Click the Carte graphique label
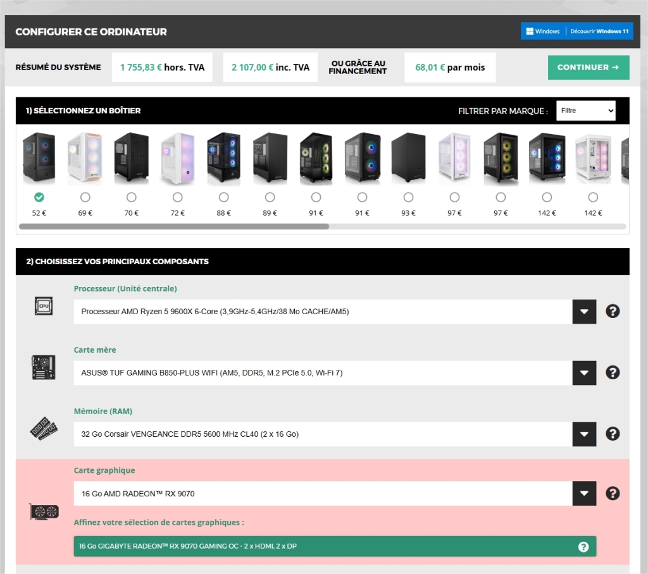Viewport: 648px width, 574px height. pos(104,470)
